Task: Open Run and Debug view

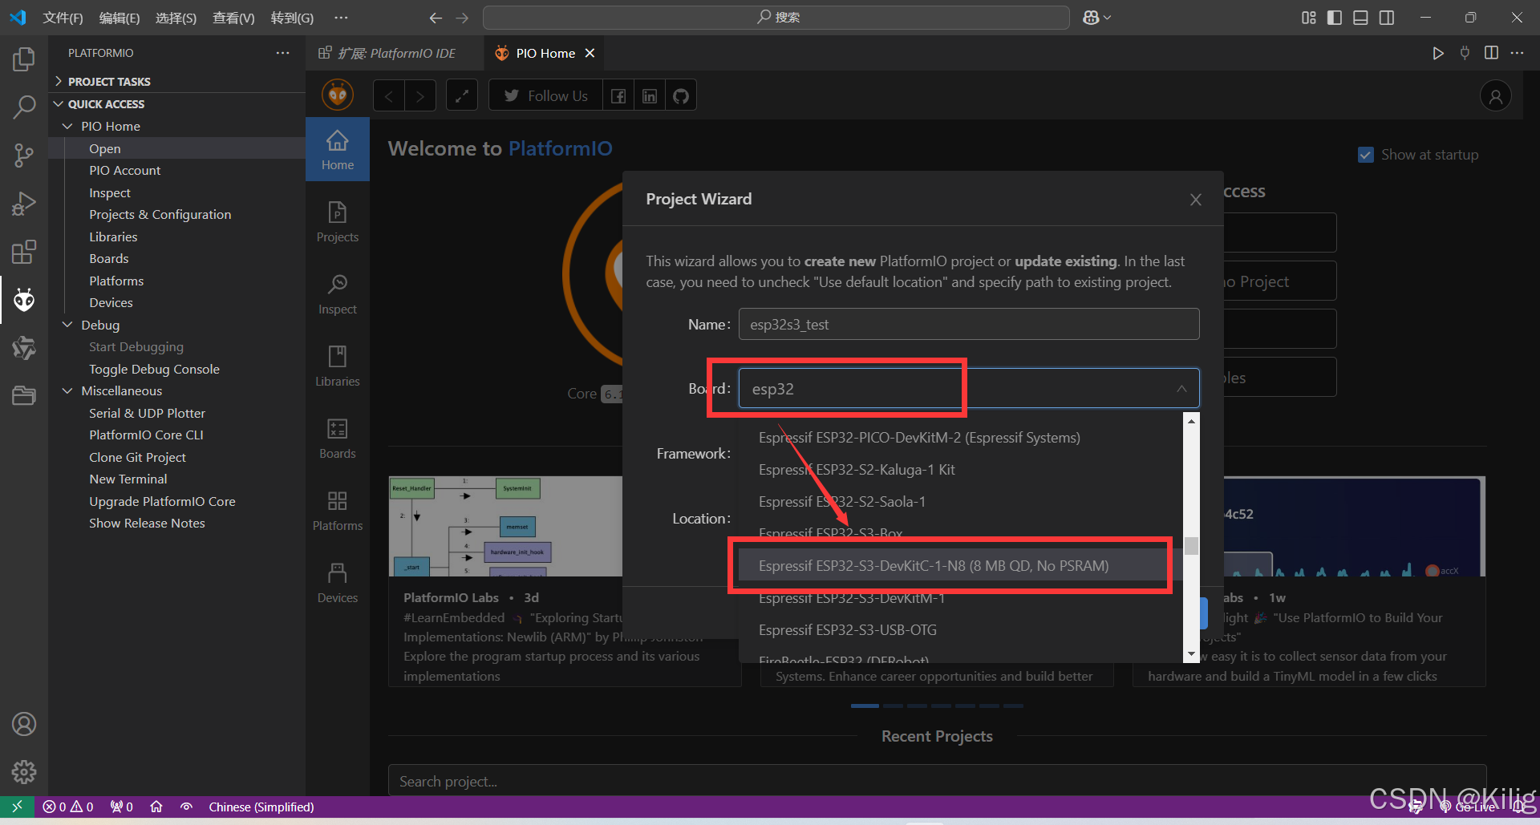Action: (x=24, y=204)
